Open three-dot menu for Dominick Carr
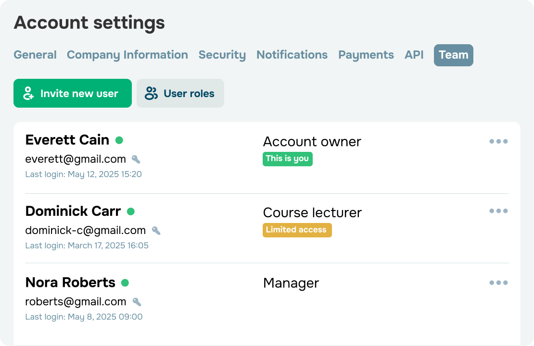Screen dimensions: 534x346 [x=498, y=211]
